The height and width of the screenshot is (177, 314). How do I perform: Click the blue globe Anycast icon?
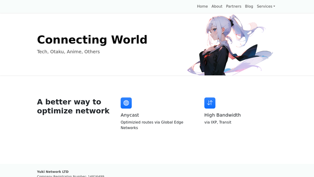pyautogui.click(x=126, y=103)
